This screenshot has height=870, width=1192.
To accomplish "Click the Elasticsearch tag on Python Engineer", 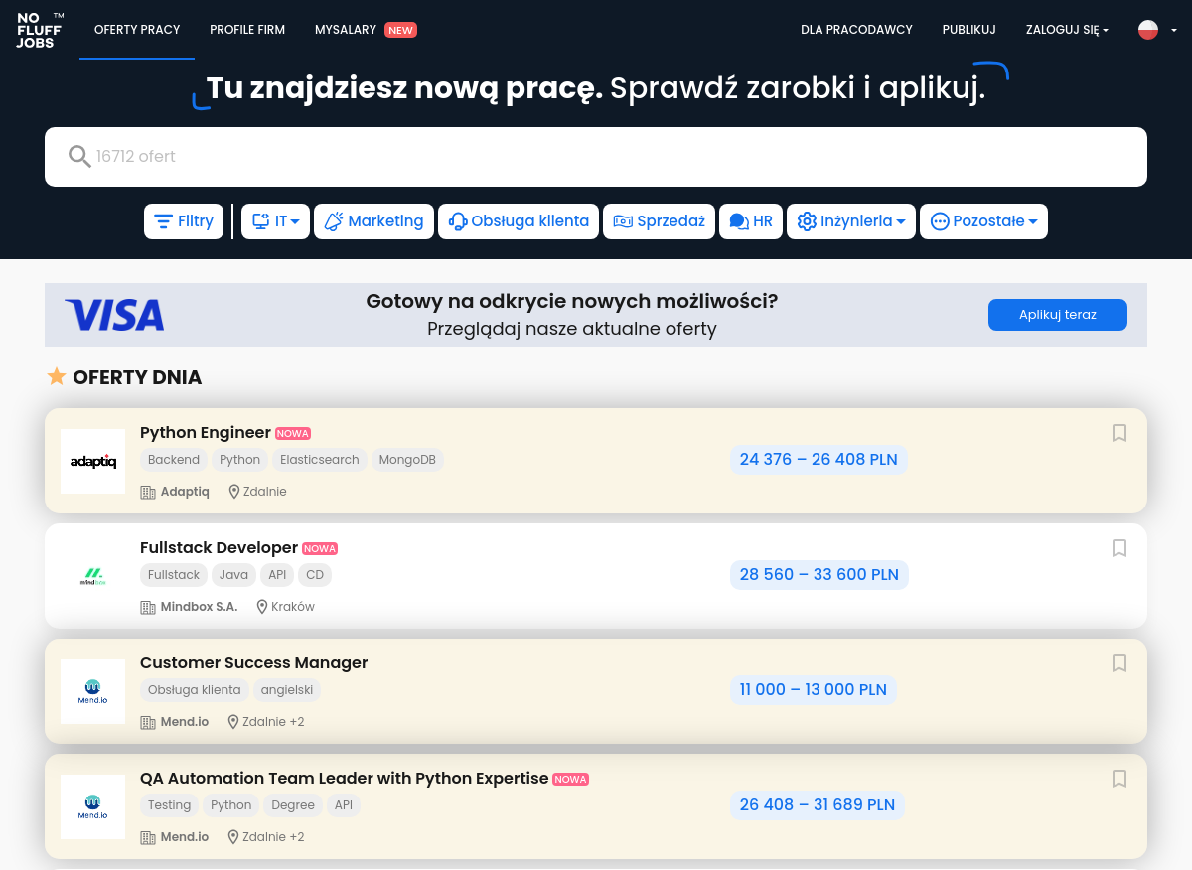I will (320, 460).
